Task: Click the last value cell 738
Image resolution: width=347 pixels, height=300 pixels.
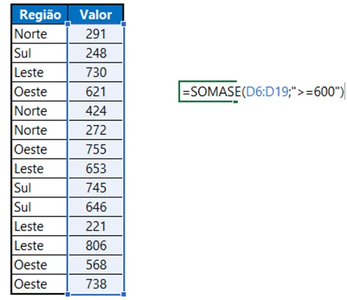Action: [x=96, y=284]
